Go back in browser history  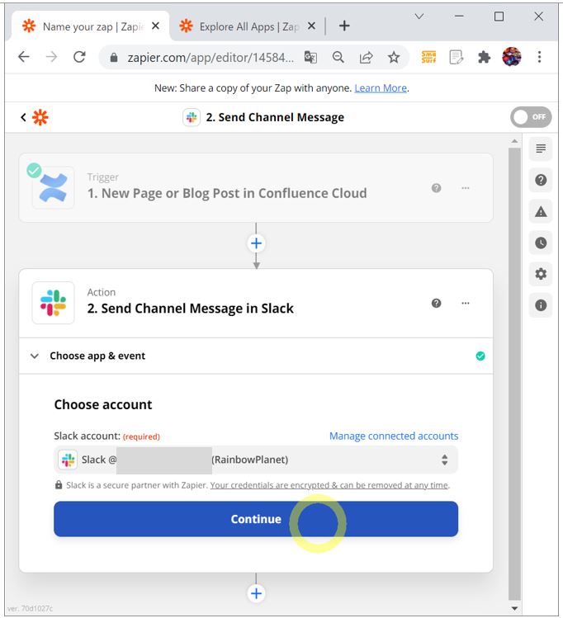click(24, 57)
